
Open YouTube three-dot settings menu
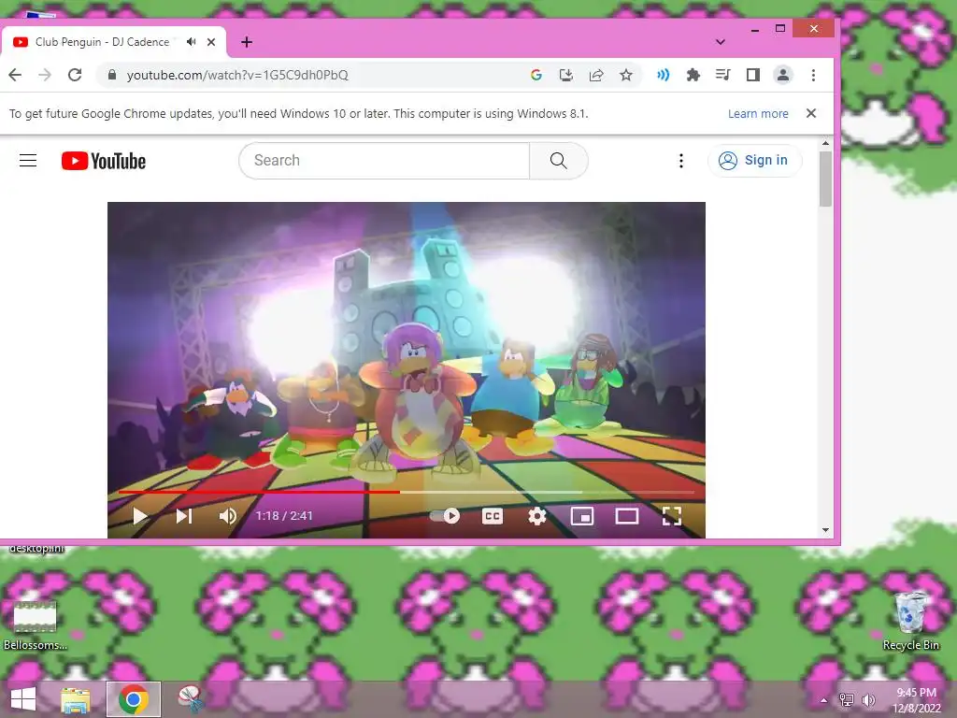pos(681,161)
